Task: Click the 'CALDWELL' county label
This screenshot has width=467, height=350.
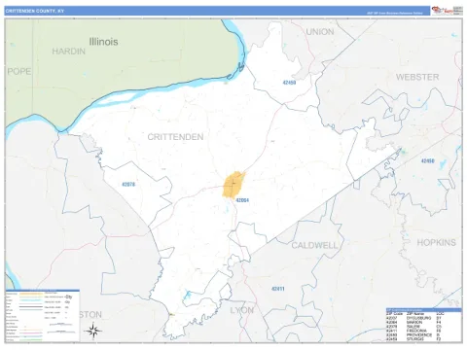Action: point(314,245)
